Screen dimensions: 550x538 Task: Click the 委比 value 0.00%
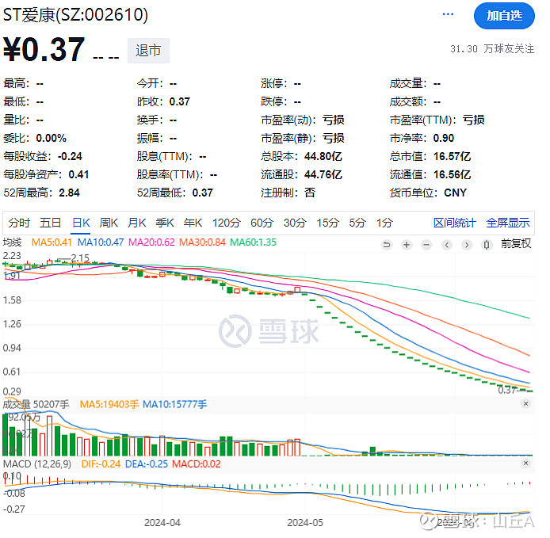pyautogui.click(x=52, y=138)
